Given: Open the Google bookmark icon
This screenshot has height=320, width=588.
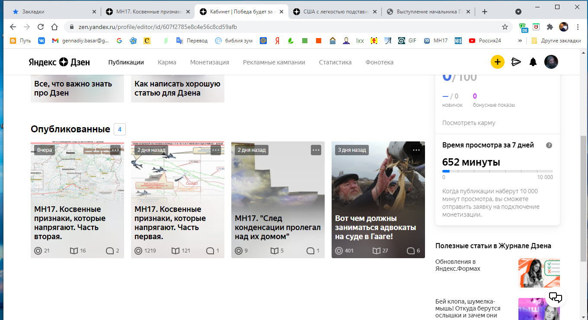Looking at the screenshot, I should click(x=119, y=41).
